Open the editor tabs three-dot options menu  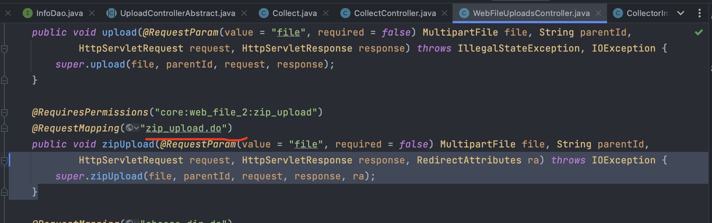point(699,13)
